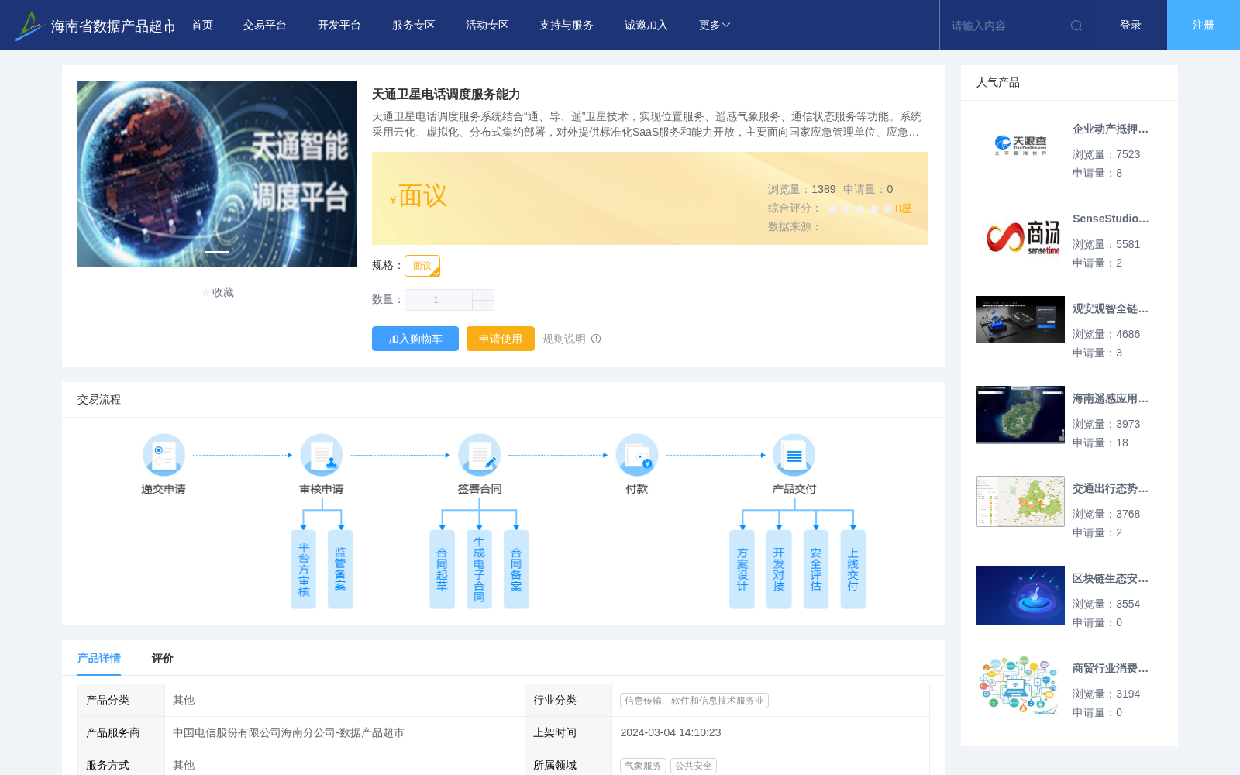Screen dimensions: 1240x775
Task: Click the 合同起草 sub-step box
Action: pyautogui.click(x=442, y=570)
